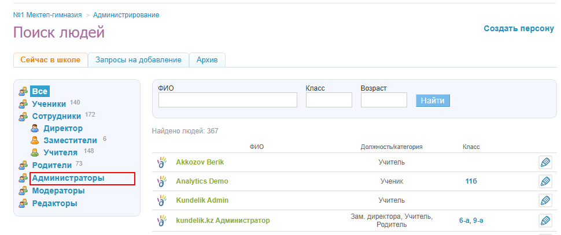Click the person icon next to Директор
Image resolution: width=561 pixels, height=235 pixels.
(x=34, y=128)
